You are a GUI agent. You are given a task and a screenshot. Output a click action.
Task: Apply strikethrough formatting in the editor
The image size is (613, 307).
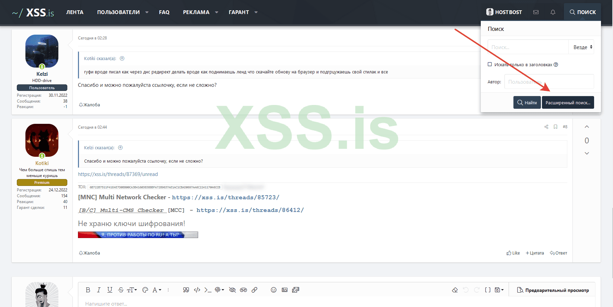(121, 290)
